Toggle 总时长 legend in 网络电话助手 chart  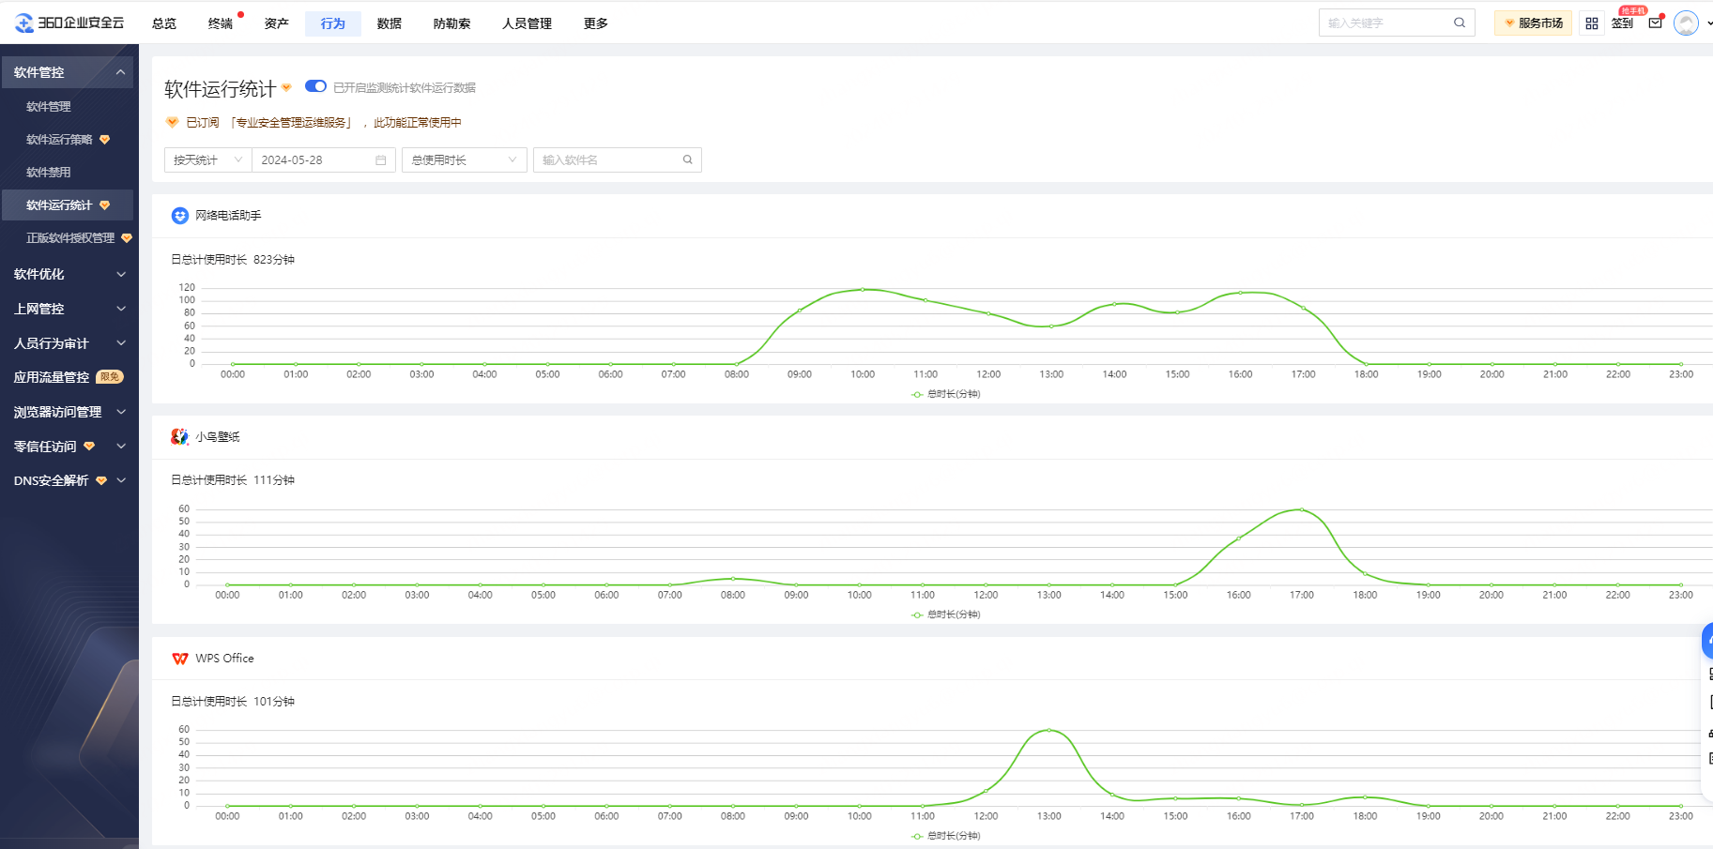[x=946, y=394]
